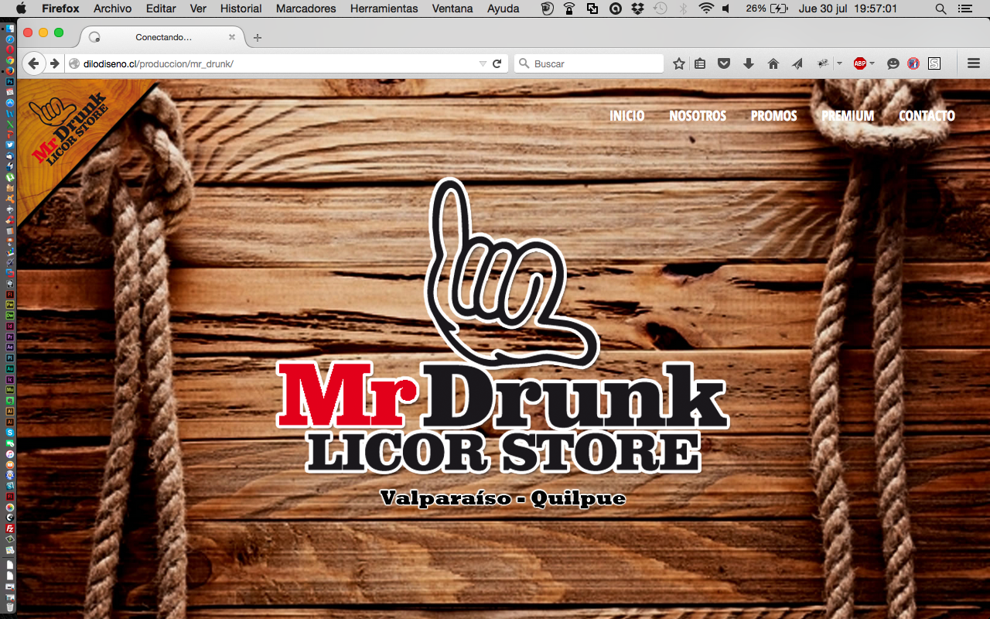Open the Ayuda menu

504,9
